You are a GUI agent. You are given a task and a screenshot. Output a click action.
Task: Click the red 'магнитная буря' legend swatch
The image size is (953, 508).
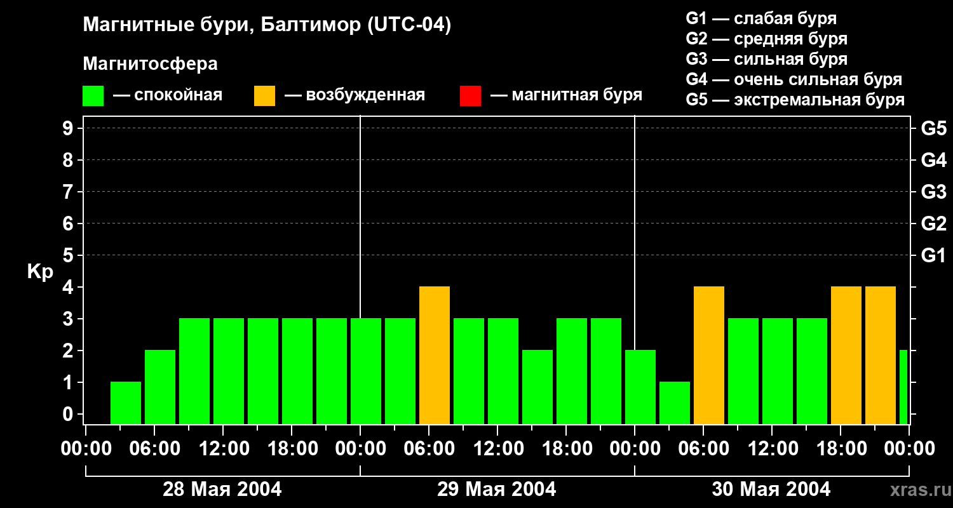click(x=470, y=96)
